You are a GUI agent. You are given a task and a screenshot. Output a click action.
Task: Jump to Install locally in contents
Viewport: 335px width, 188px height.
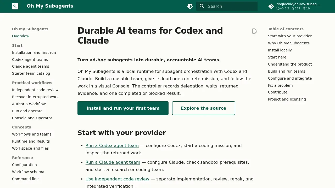click(x=280, y=50)
